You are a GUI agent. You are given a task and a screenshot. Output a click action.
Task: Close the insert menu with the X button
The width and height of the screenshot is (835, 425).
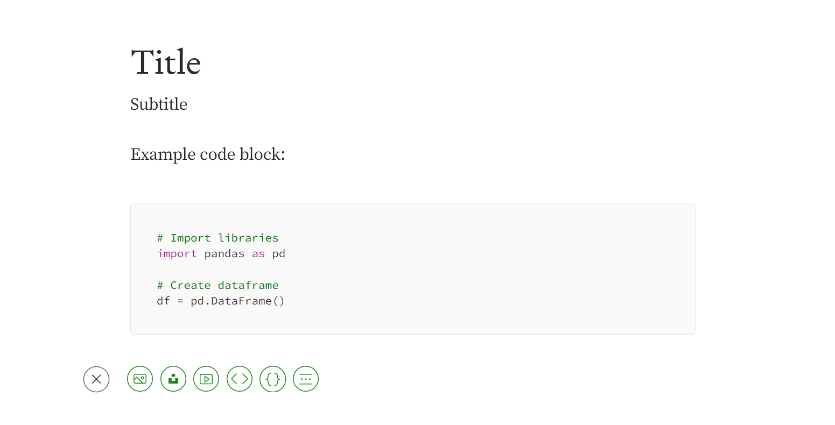point(96,379)
